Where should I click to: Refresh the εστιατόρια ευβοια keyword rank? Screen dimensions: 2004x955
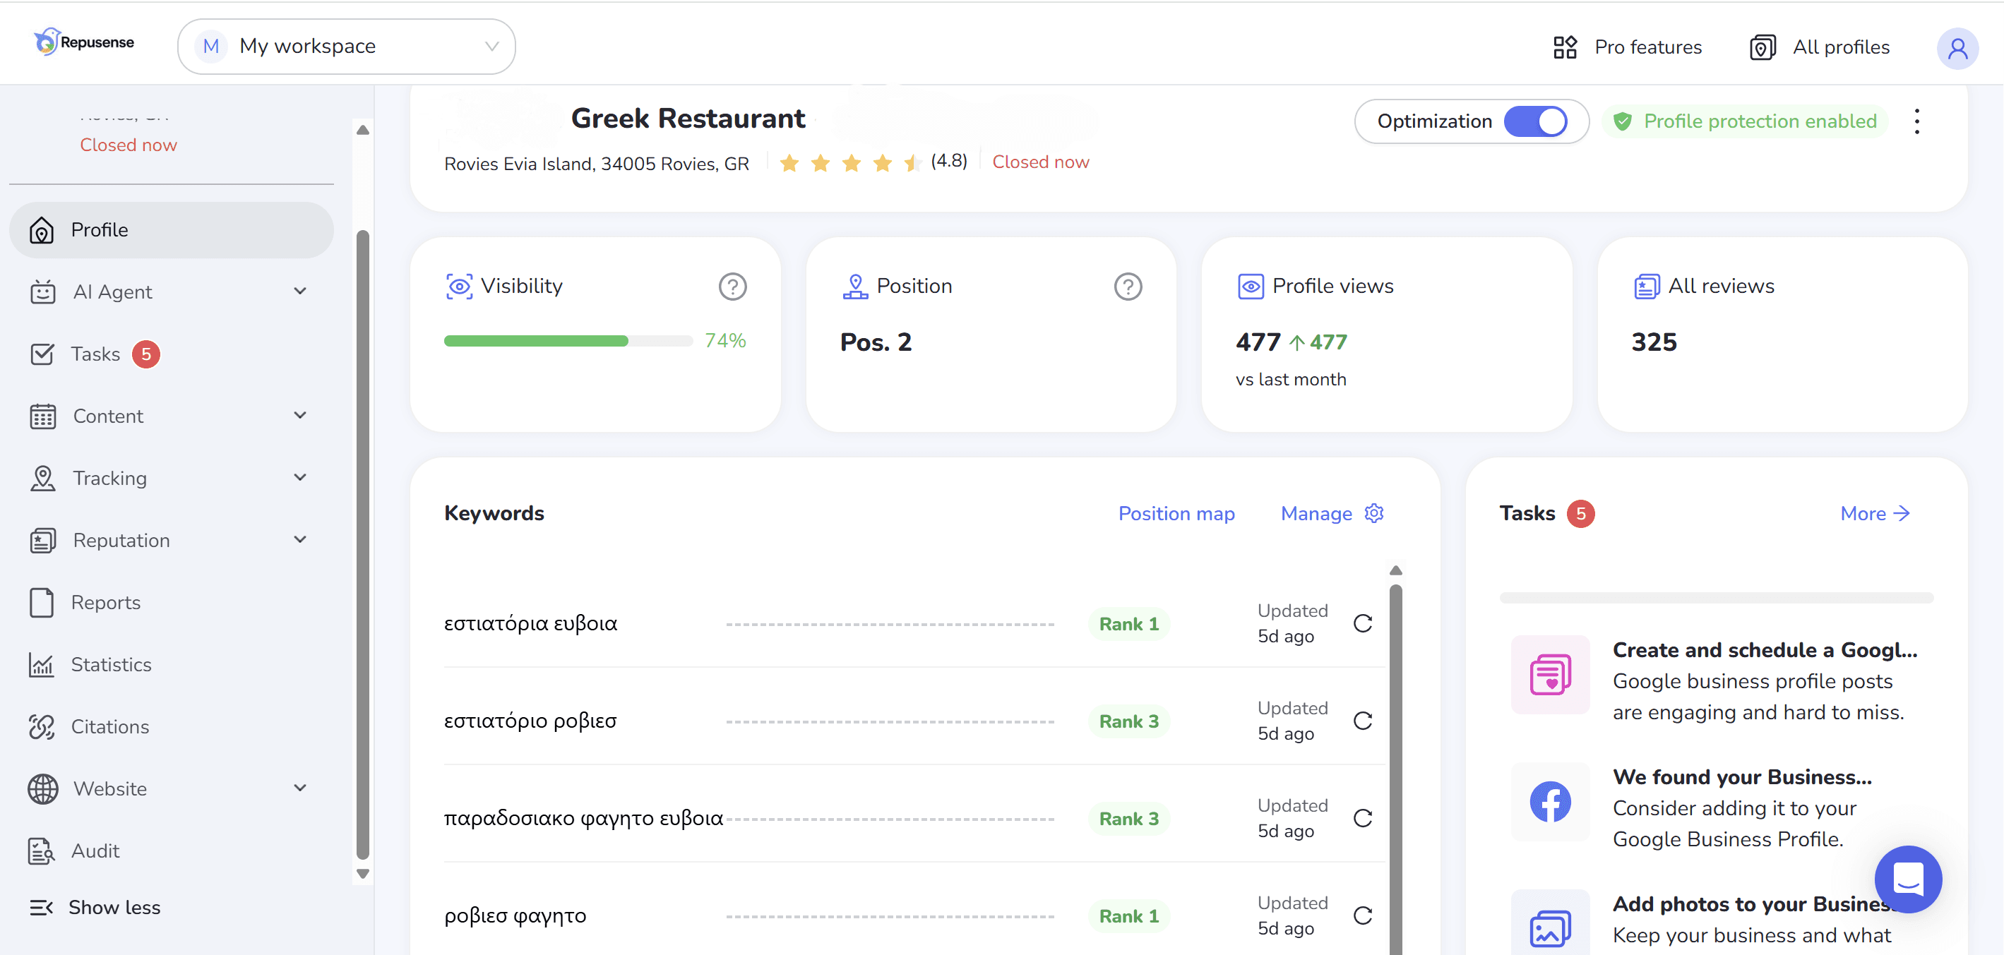coord(1362,623)
